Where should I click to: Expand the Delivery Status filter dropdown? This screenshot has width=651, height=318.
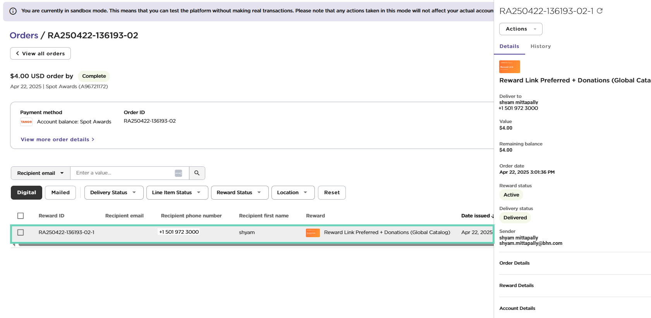tap(113, 193)
